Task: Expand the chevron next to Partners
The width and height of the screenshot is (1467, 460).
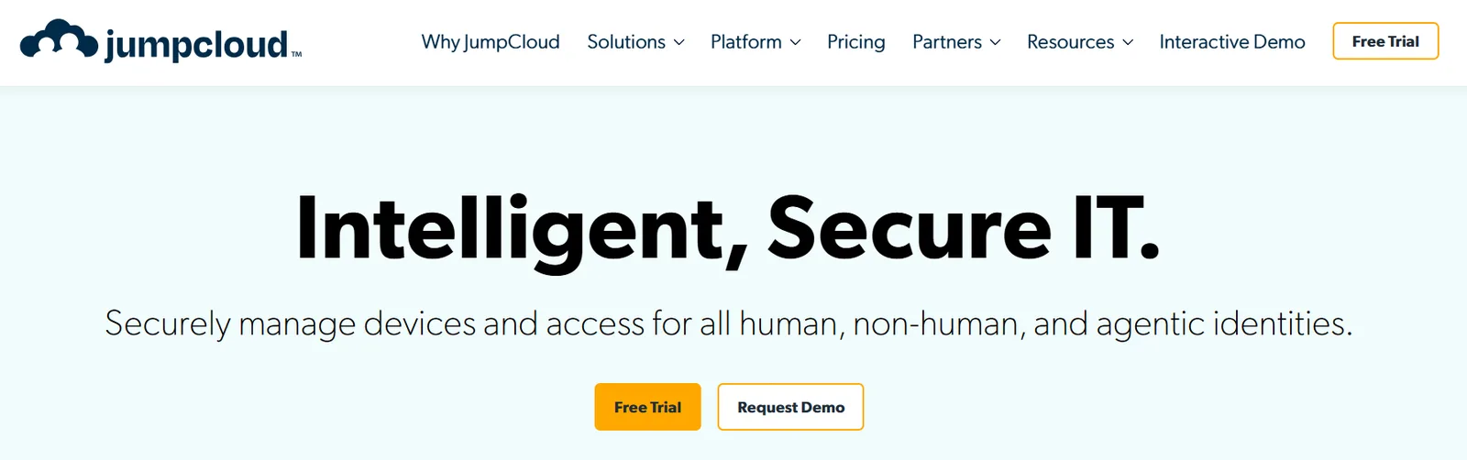Action: point(995,43)
